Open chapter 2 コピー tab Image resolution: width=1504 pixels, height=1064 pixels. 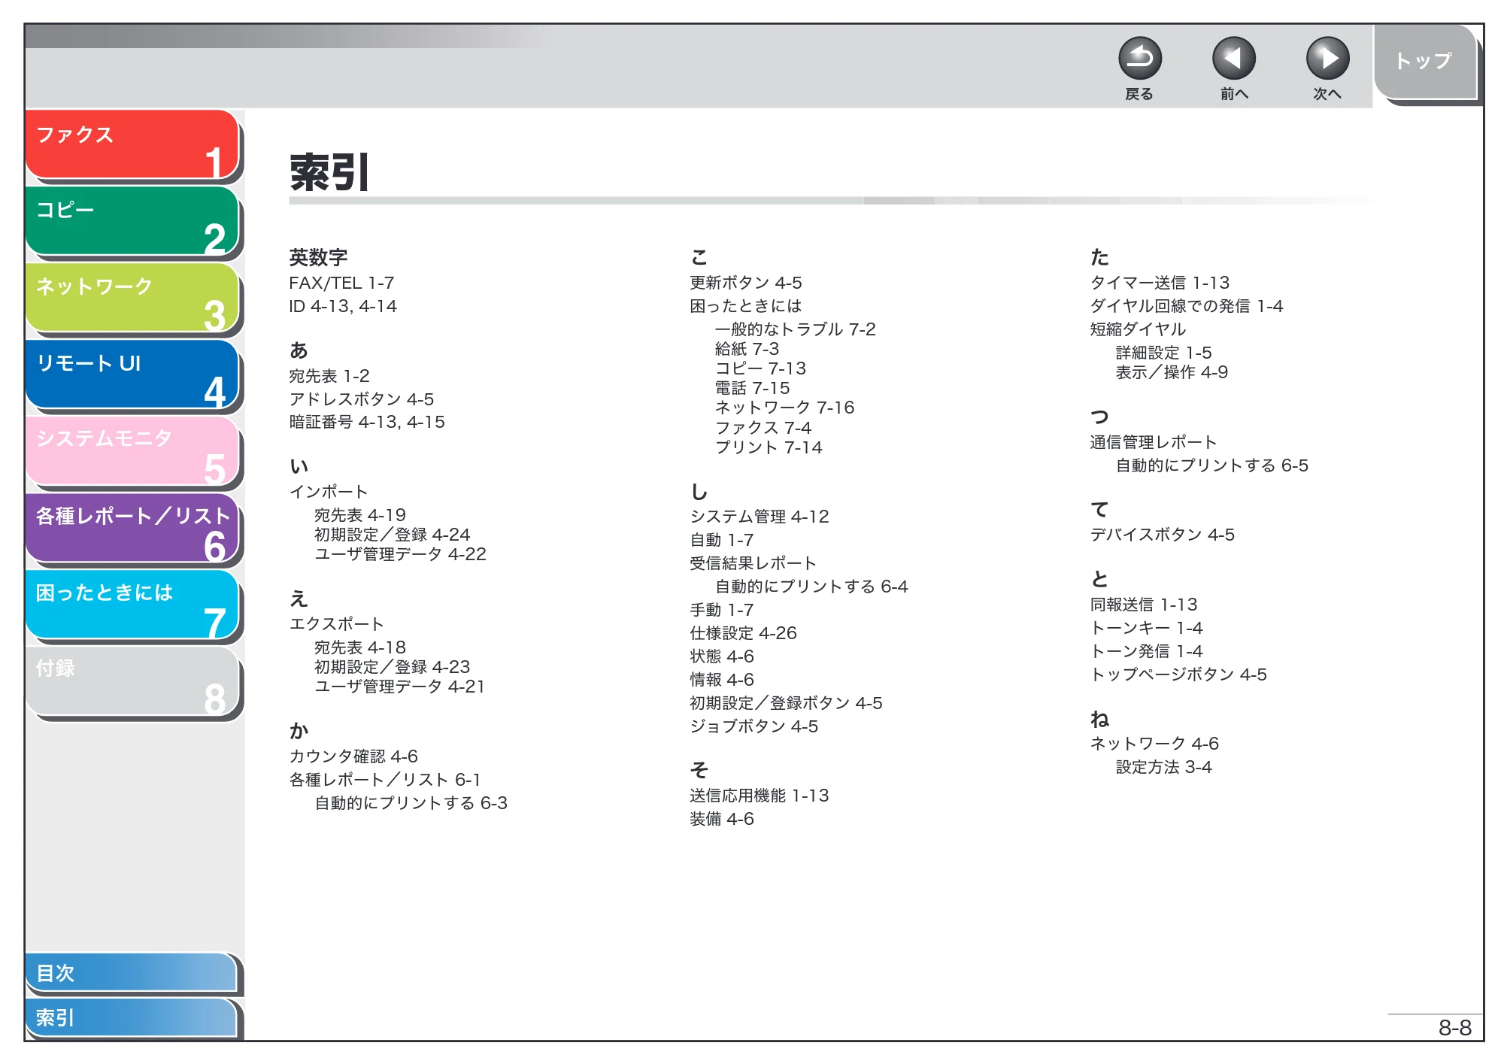pyautogui.click(x=132, y=221)
